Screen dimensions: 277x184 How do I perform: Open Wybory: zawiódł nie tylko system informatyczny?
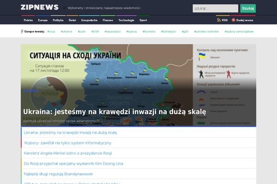pos(68,143)
